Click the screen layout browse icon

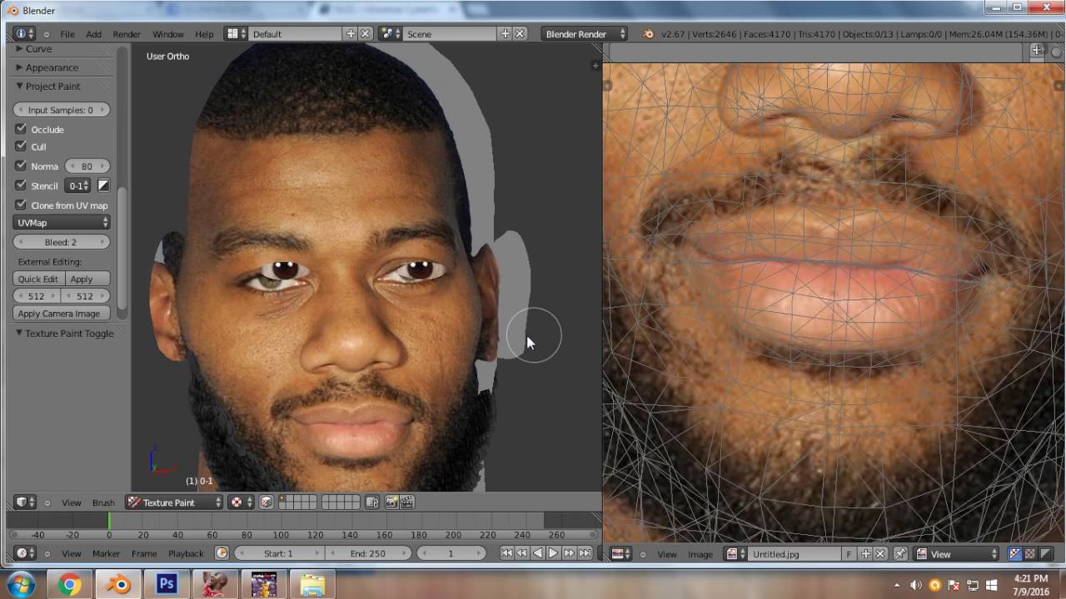tap(237, 34)
